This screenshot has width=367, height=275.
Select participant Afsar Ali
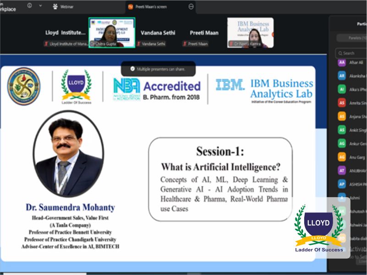tap(352, 62)
